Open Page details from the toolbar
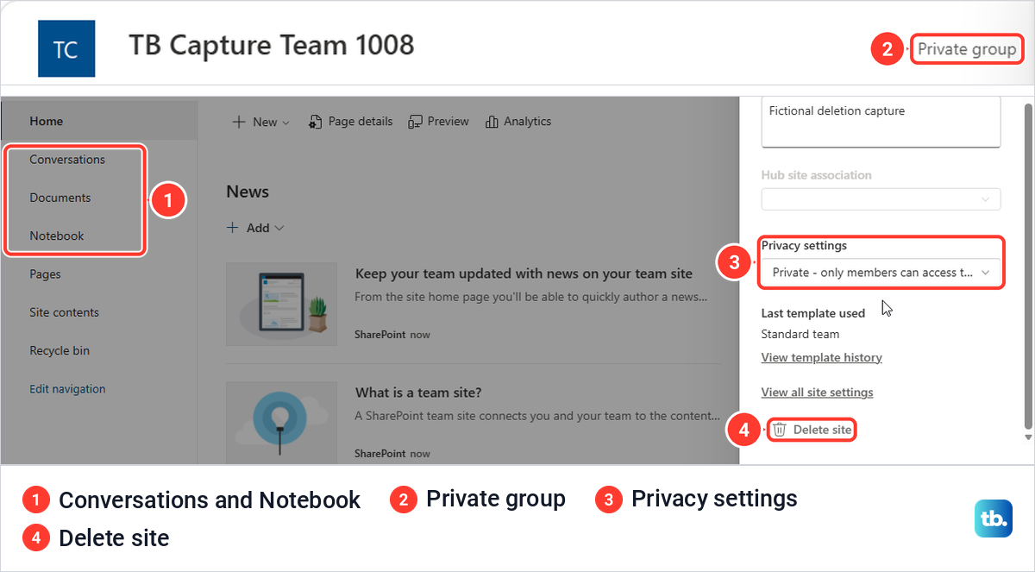The width and height of the screenshot is (1035, 572). tap(350, 122)
